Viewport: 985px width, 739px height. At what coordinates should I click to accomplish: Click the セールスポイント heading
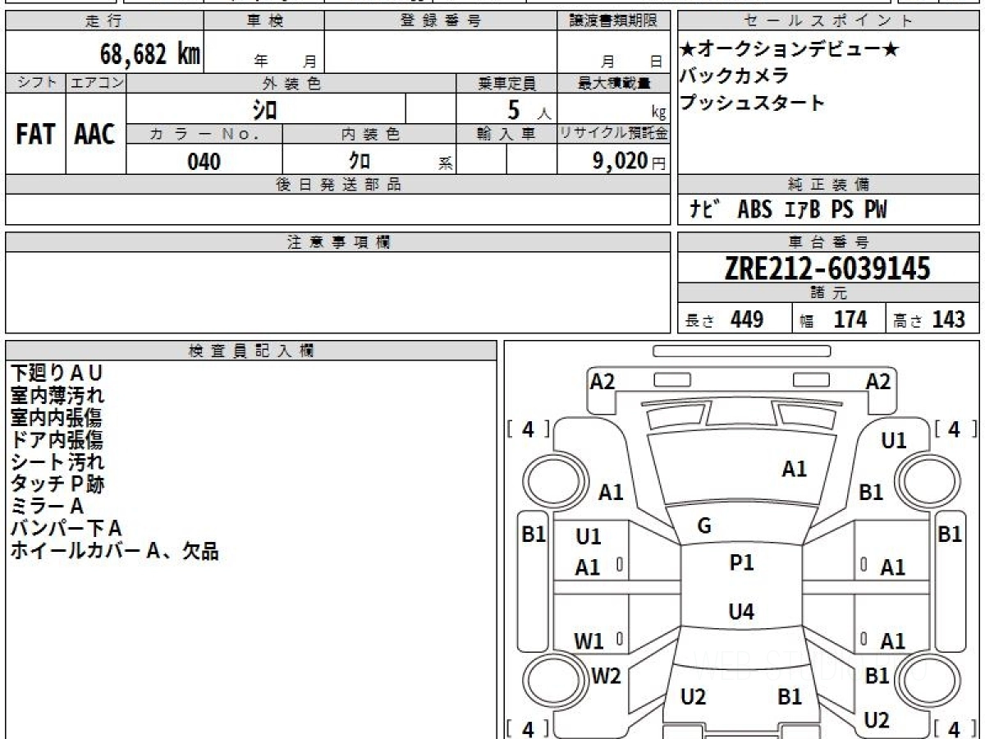[829, 21]
